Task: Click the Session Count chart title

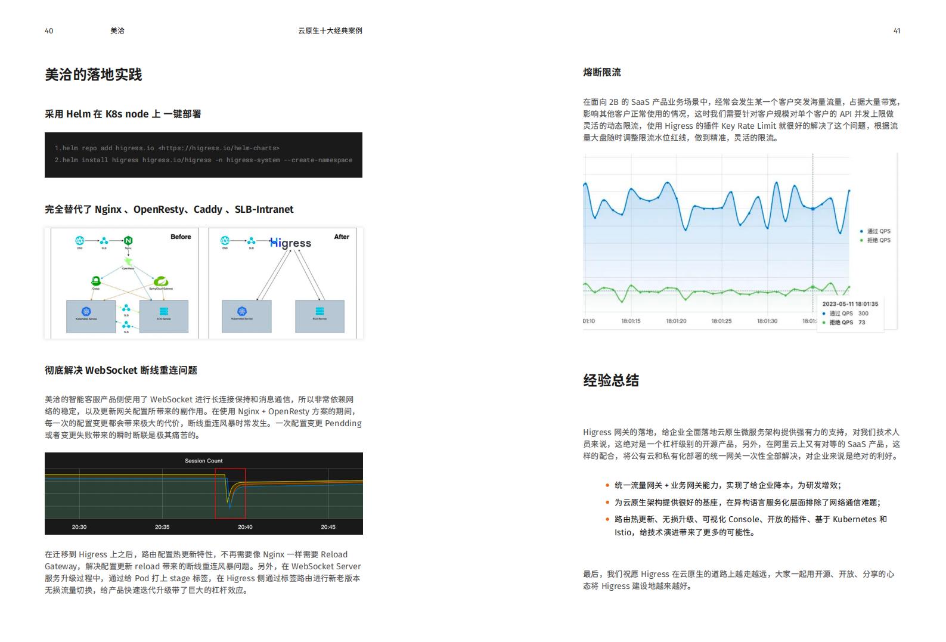Action: point(204,461)
